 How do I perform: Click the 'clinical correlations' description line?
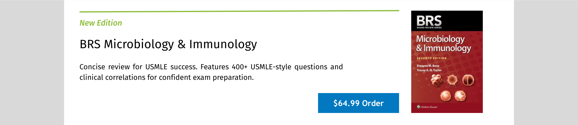tap(166, 77)
